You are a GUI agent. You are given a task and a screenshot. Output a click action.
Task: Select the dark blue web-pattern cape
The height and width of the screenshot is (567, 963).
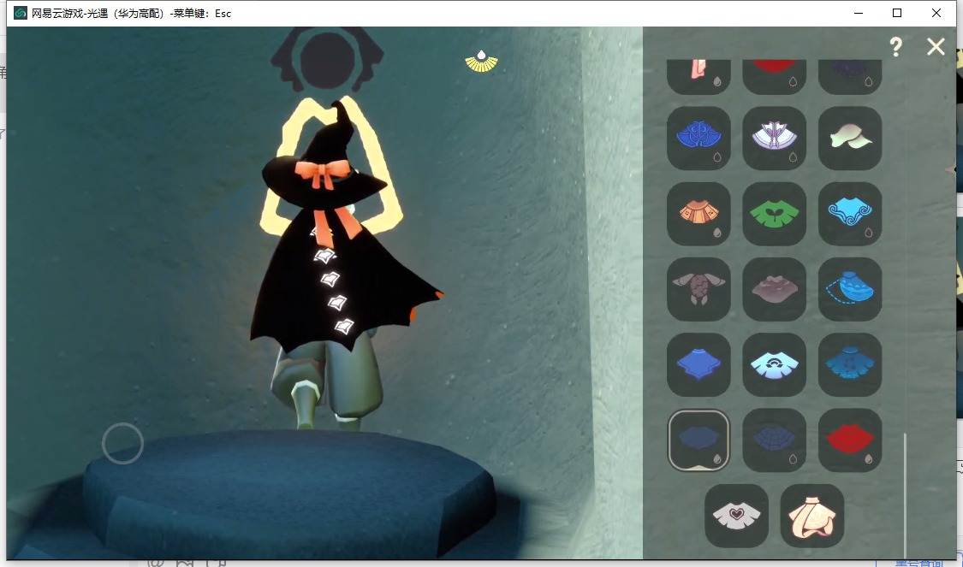click(774, 440)
